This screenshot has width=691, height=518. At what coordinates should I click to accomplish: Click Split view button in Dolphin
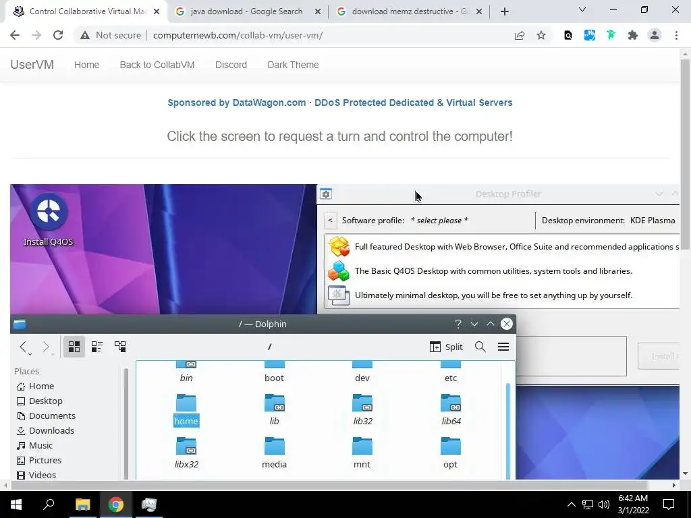tap(446, 347)
